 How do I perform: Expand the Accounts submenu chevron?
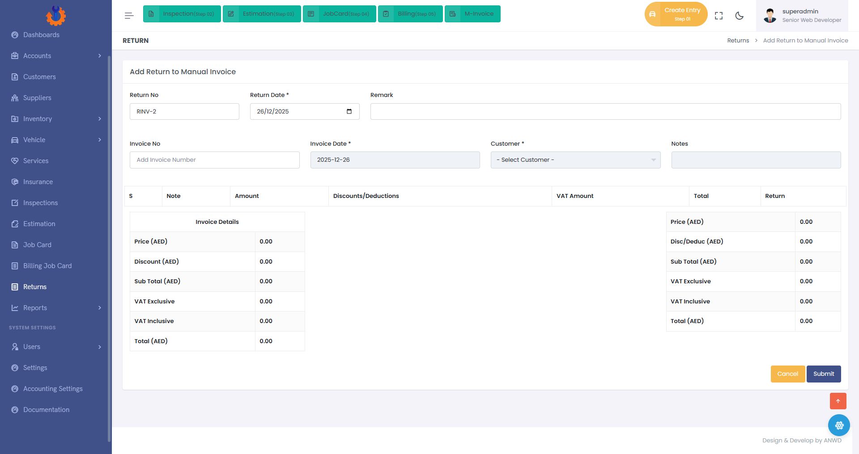(100, 56)
